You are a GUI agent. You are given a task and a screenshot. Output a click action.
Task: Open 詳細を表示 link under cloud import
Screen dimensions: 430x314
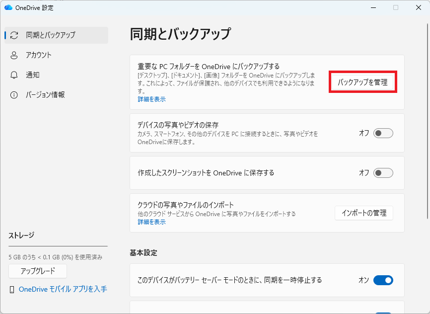coord(151,222)
